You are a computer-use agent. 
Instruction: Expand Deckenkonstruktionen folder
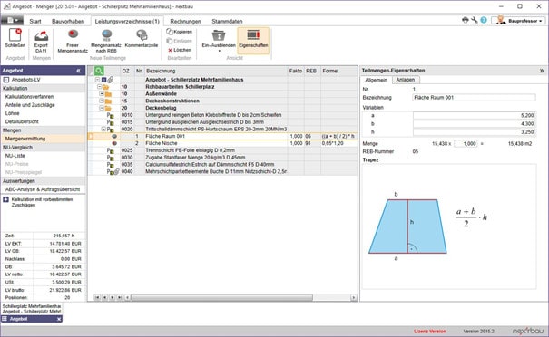(x=102, y=101)
